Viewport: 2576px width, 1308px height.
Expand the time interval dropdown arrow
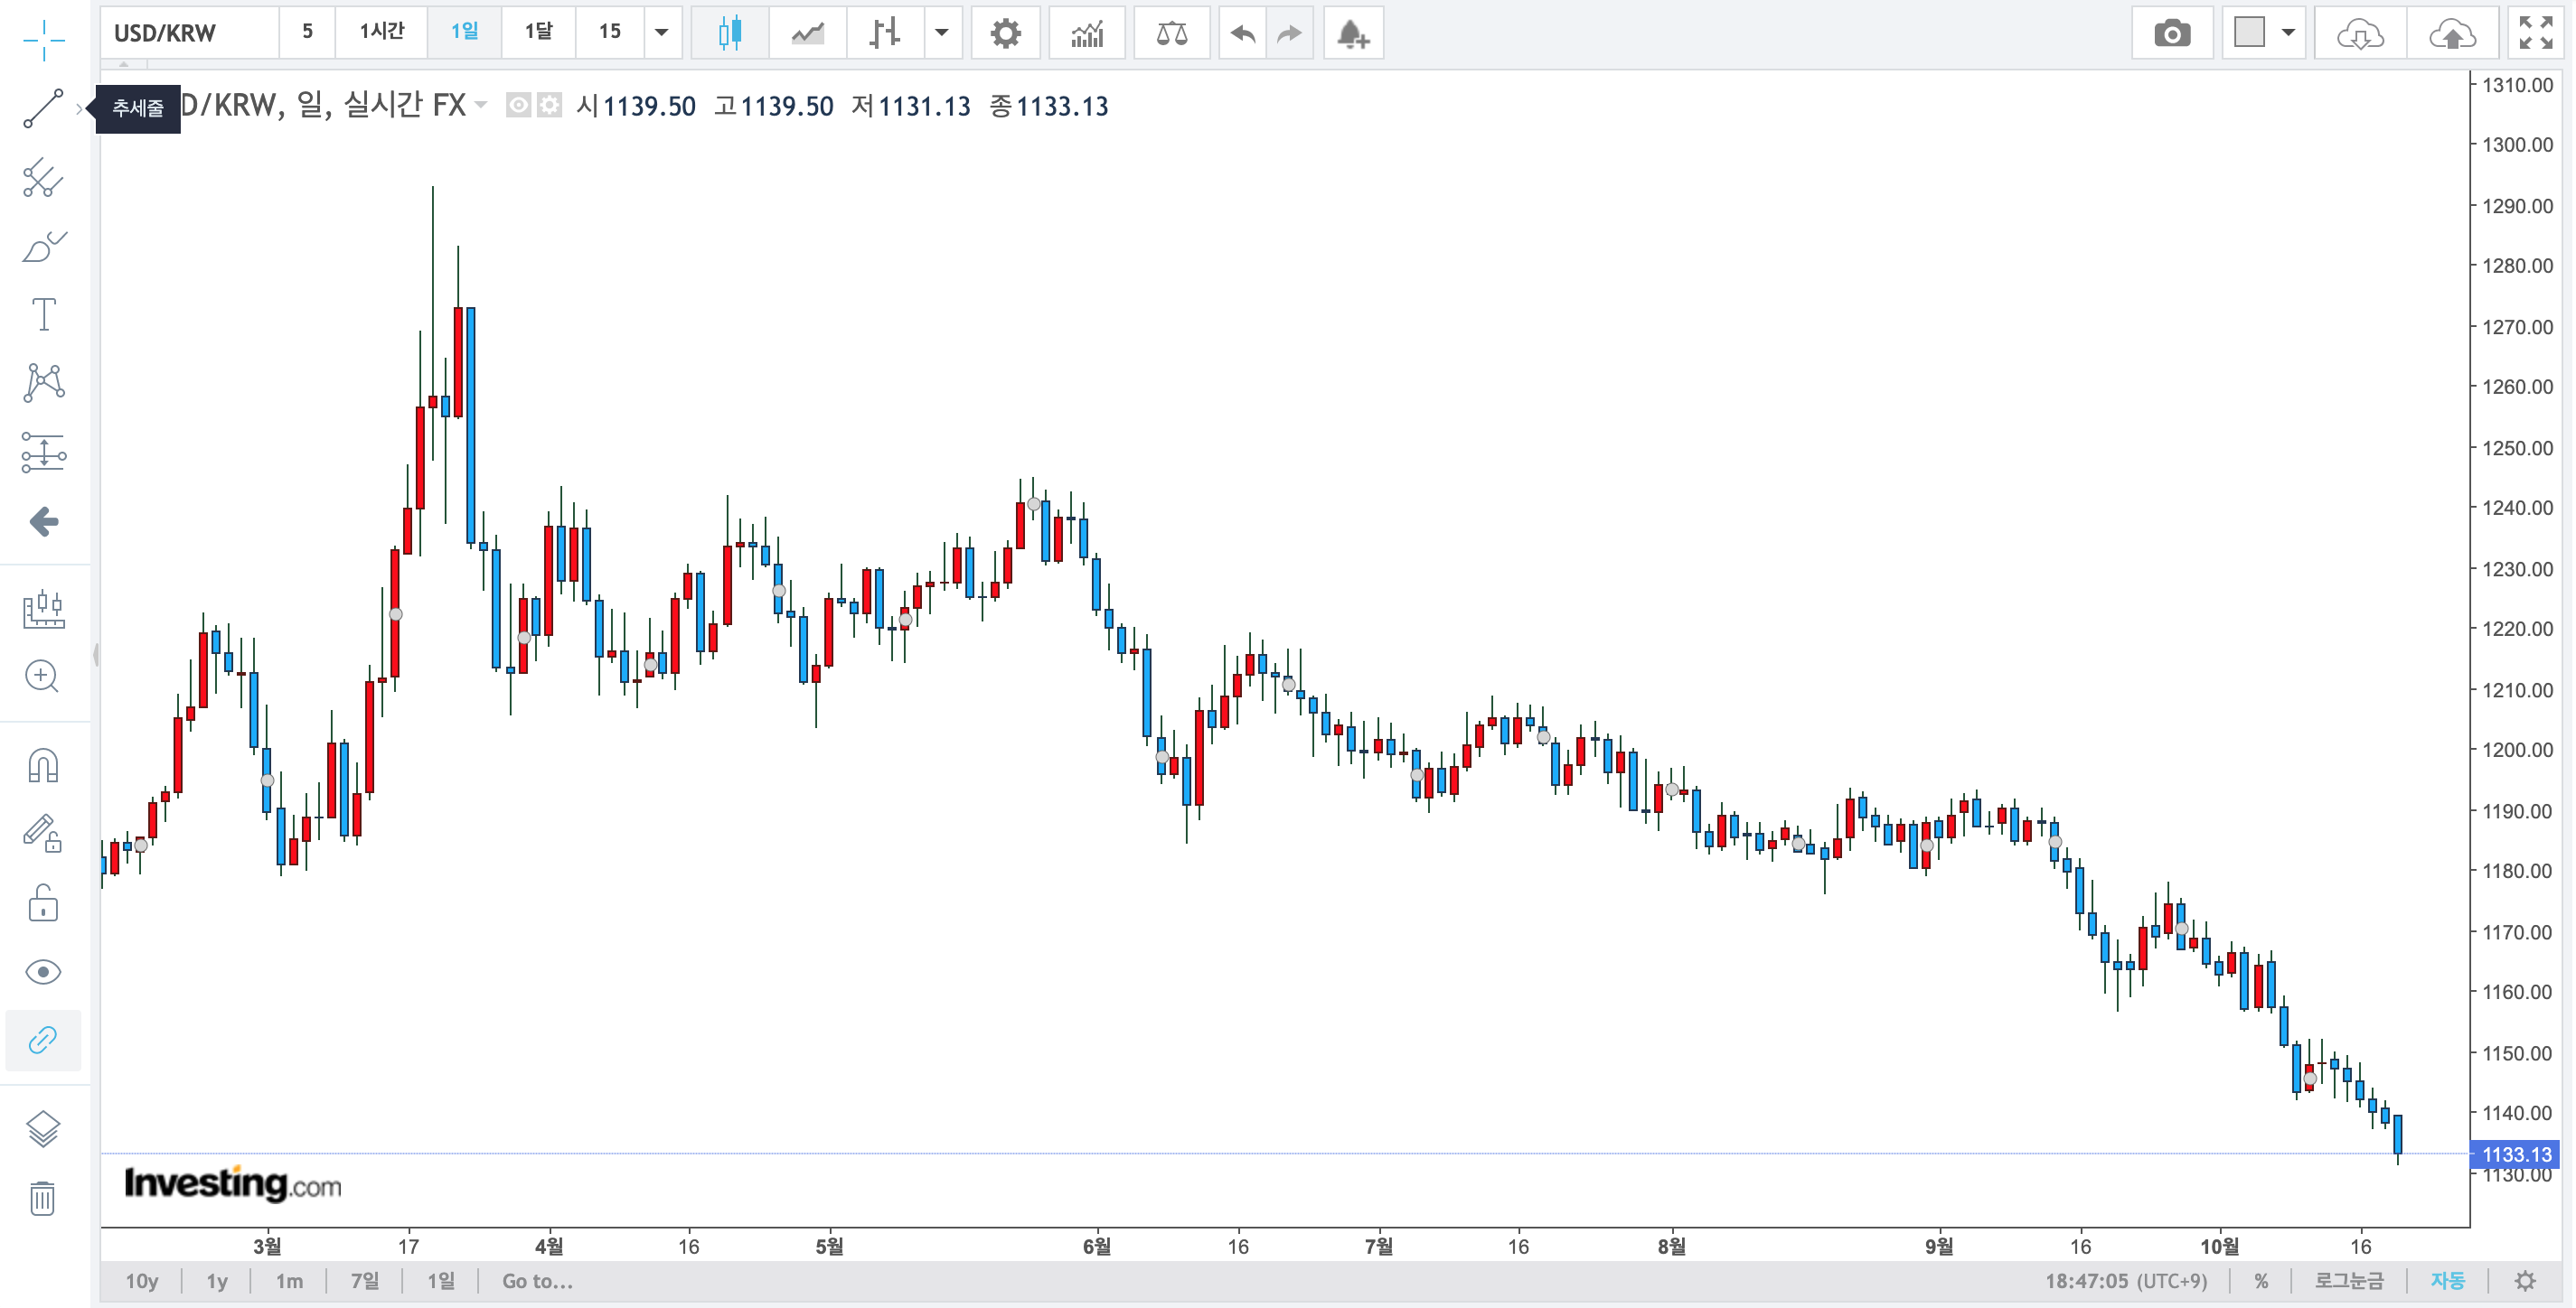tap(661, 32)
